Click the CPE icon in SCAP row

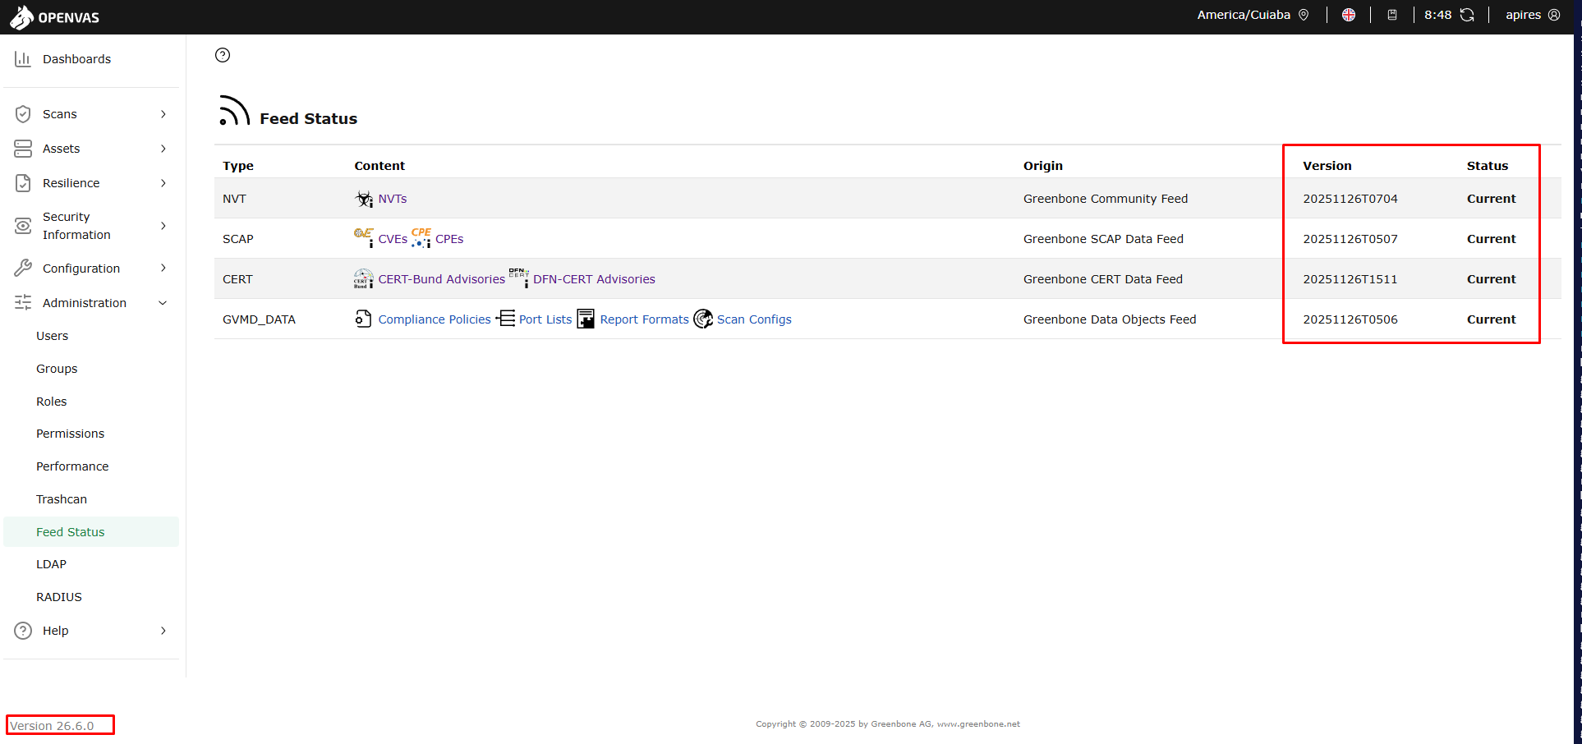(x=421, y=237)
